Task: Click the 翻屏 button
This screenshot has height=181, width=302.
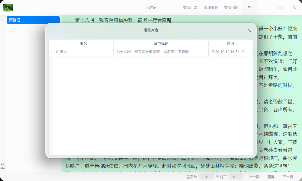Action: (271, 177)
